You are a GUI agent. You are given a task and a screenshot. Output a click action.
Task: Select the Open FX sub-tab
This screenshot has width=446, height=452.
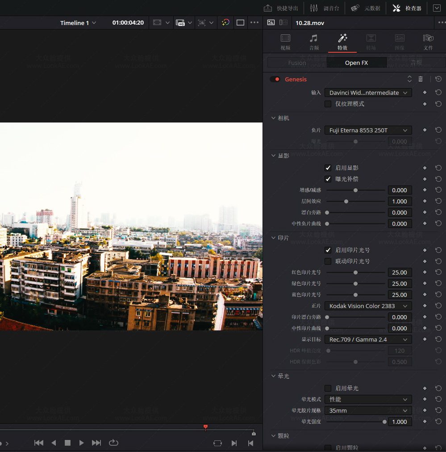pos(356,63)
